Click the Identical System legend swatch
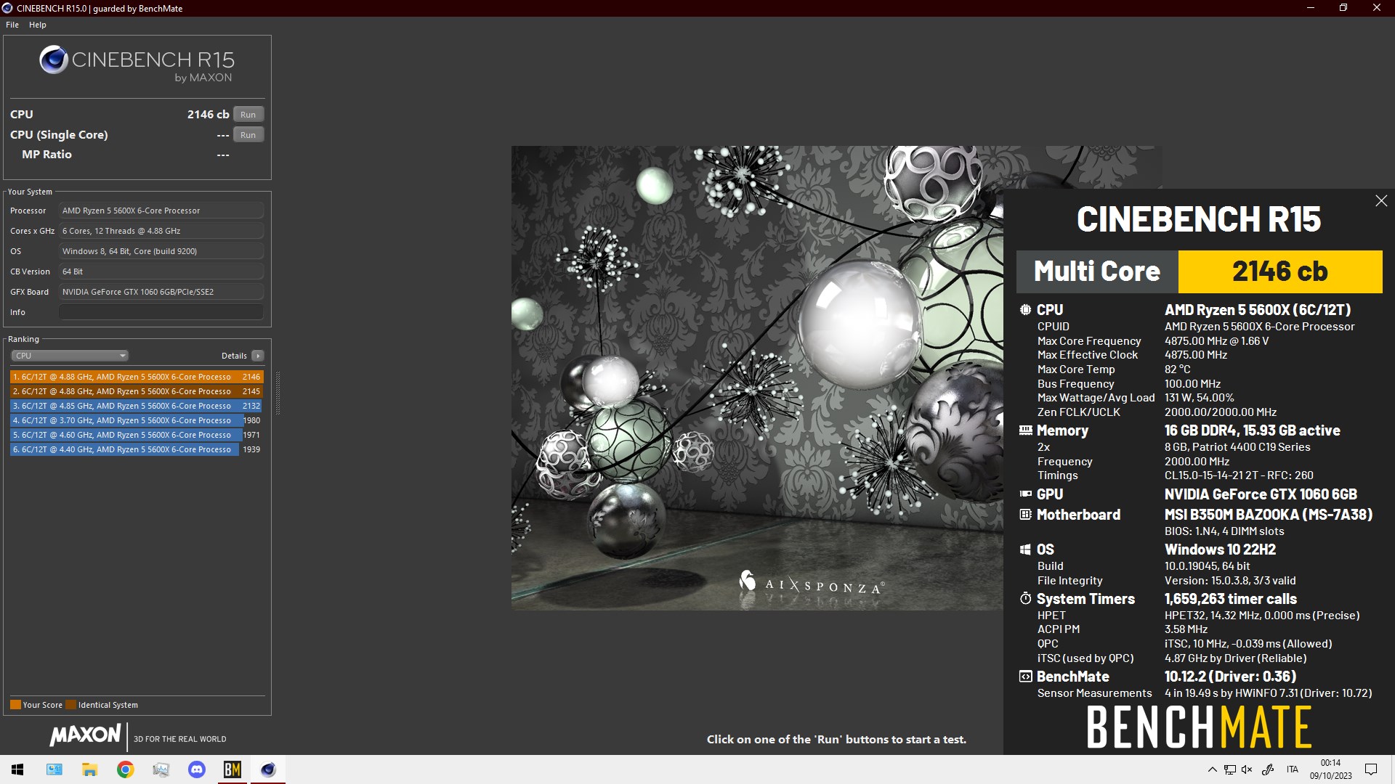 tap(70, 705)
